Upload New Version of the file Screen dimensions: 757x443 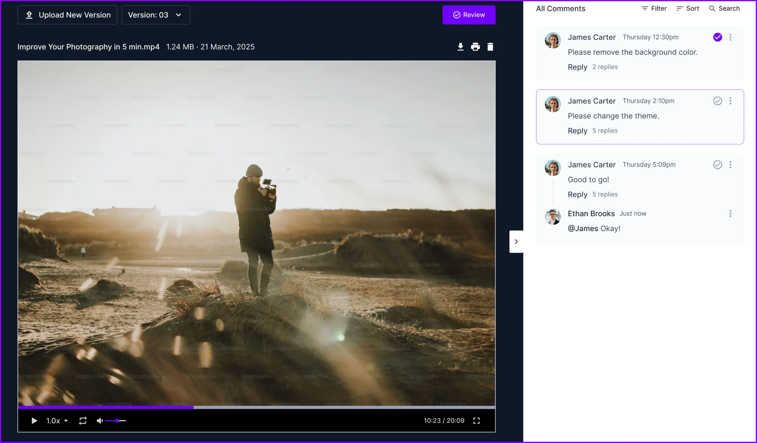pyautogui.click(x=67, y=15)
